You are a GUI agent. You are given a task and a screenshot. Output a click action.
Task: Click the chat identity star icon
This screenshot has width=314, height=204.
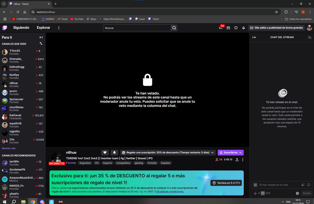255,185
